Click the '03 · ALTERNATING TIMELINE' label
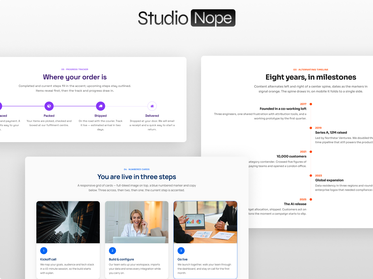The width and height of the screenshot is (373, 279). pos(311,70)
